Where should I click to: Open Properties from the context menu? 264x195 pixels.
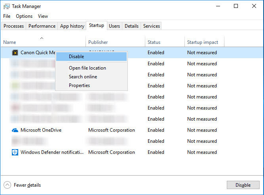click(79, 85)
